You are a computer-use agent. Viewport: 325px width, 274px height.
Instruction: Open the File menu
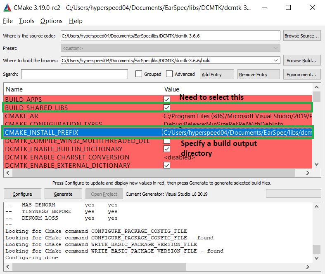tap(8, 21)
